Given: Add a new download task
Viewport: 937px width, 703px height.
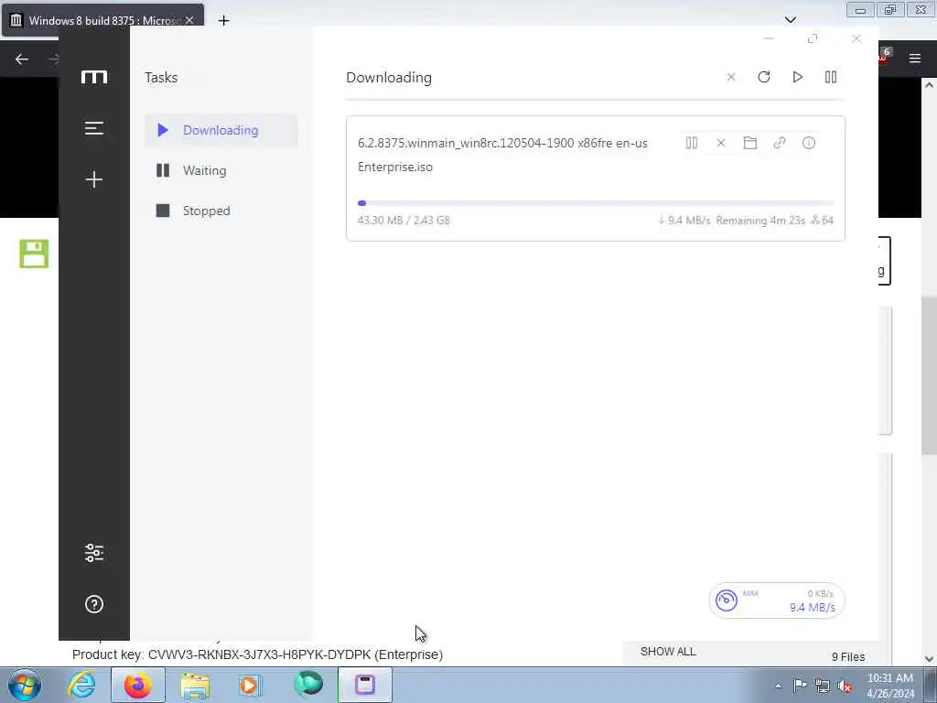Looking at the screenshot, I should [x=94, y=179].
